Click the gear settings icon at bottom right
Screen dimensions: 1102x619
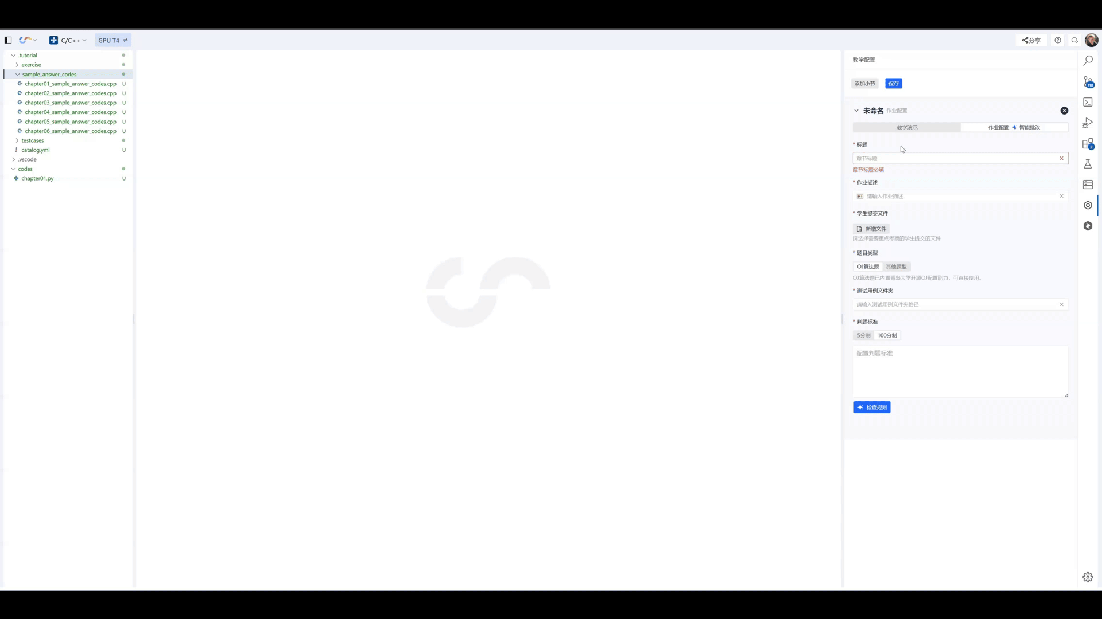click(x=1088, y=577)
